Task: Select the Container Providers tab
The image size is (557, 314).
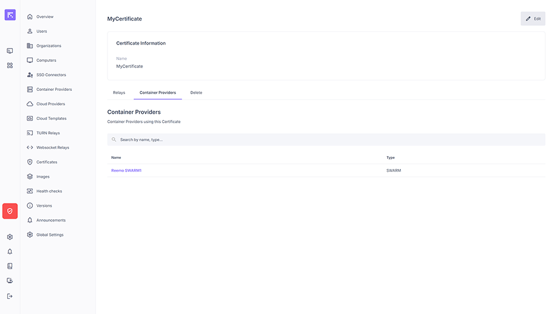Action: 158,93
